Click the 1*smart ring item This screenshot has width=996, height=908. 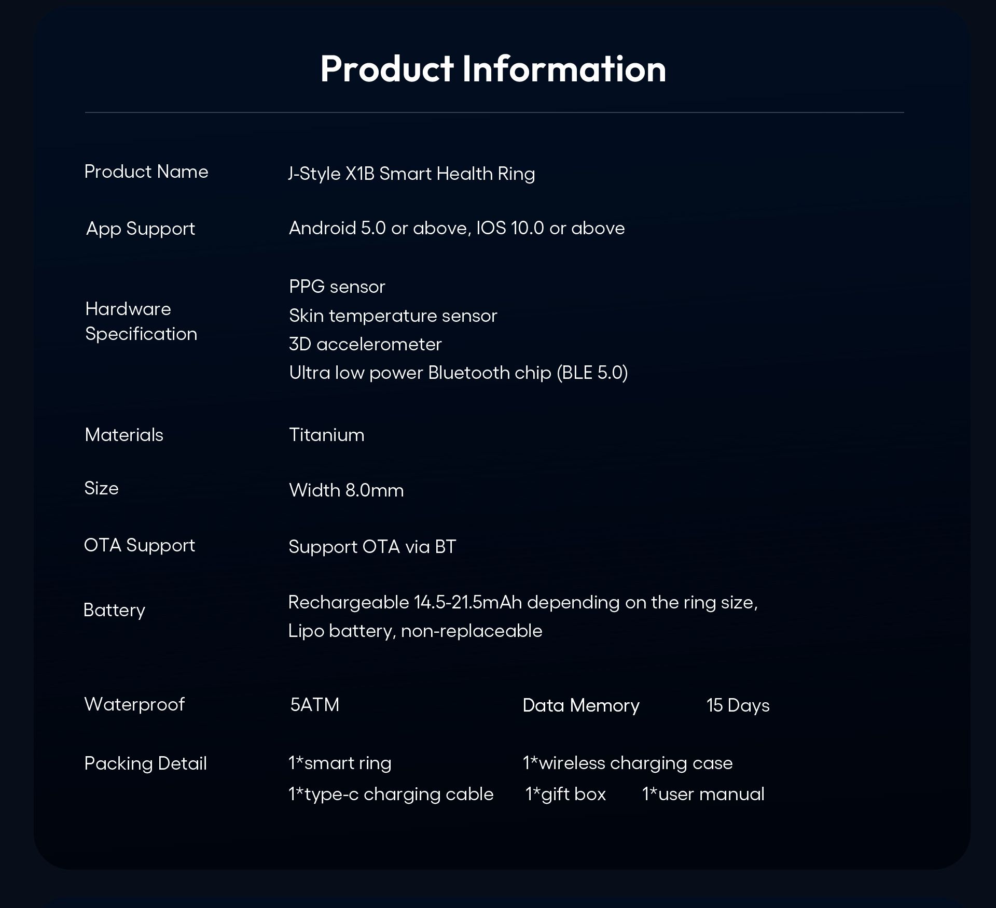(340, 763)
